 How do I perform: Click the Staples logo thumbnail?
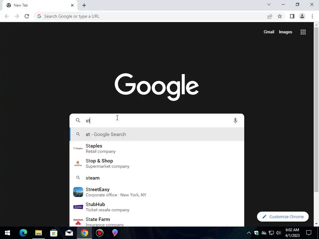click(78, 148)
